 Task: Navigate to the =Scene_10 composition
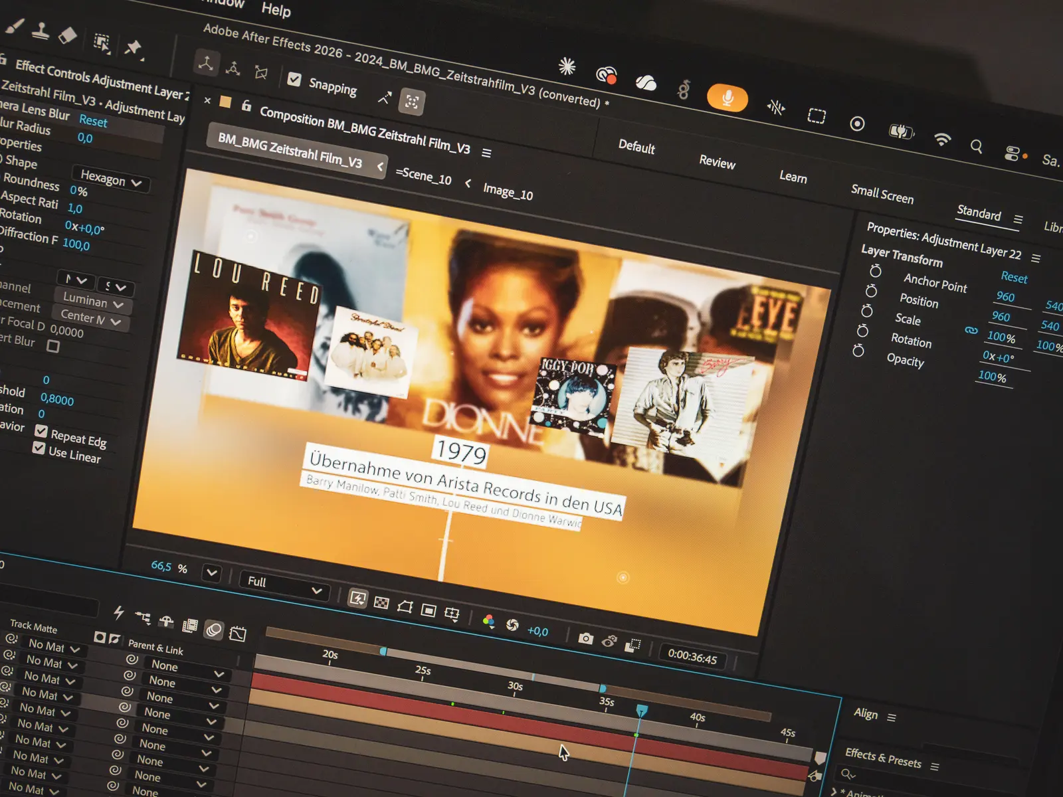(x=423, y=177)
